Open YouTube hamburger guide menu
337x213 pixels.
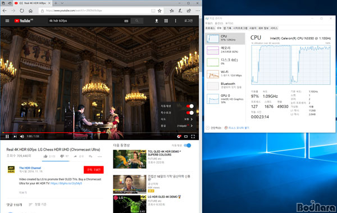pos(7,21)
